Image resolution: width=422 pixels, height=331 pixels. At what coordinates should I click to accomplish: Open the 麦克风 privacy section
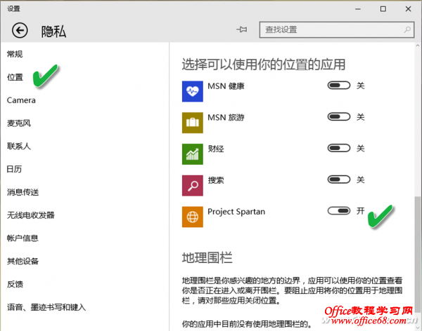point(19,123)
